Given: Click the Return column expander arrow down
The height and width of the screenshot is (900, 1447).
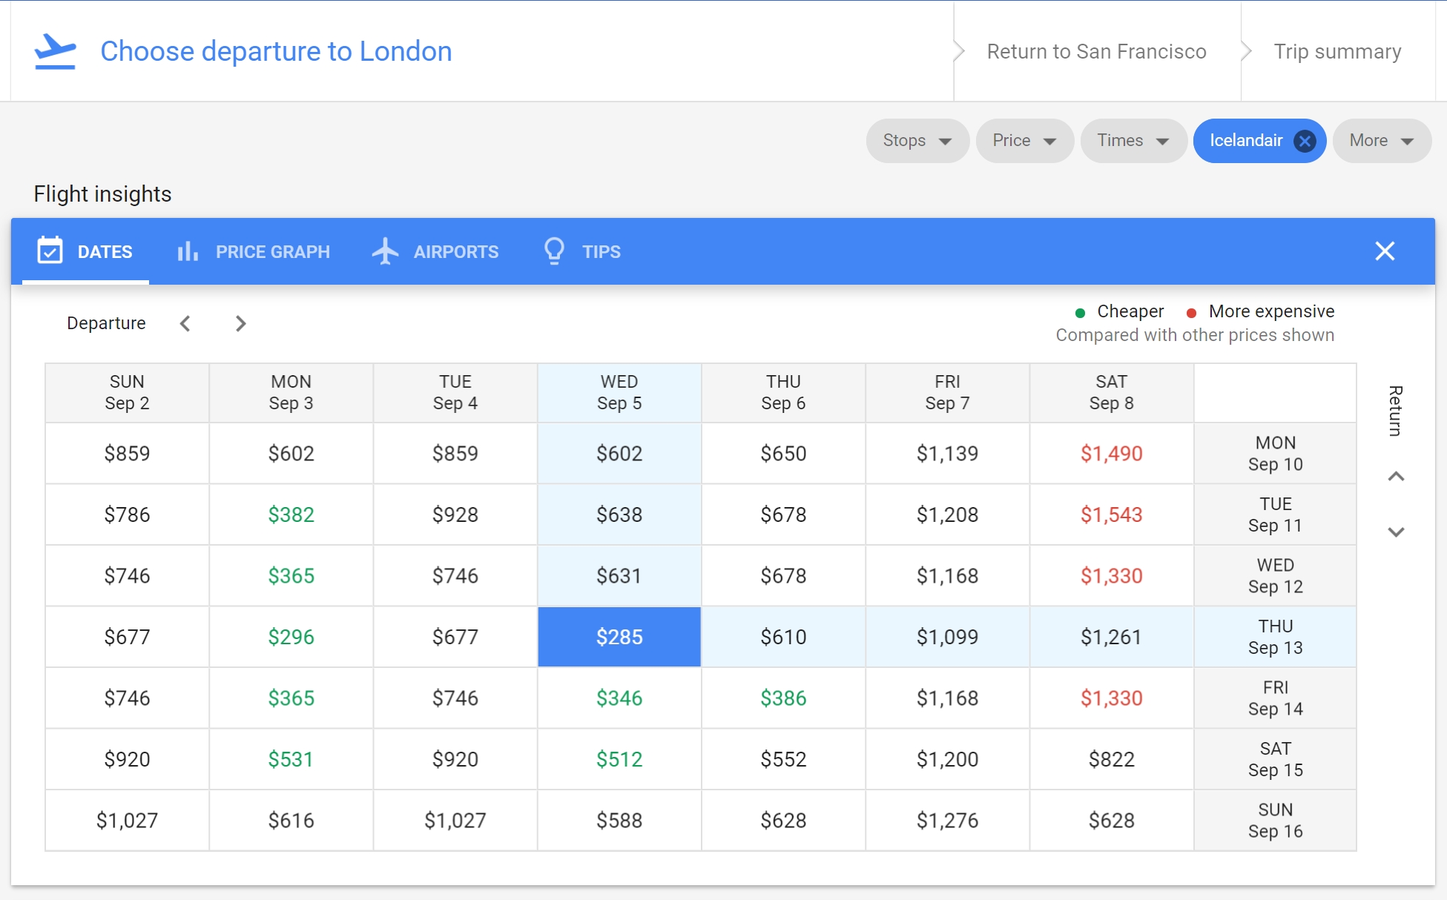Looking at the screenshot, I should coord(1396,533).
